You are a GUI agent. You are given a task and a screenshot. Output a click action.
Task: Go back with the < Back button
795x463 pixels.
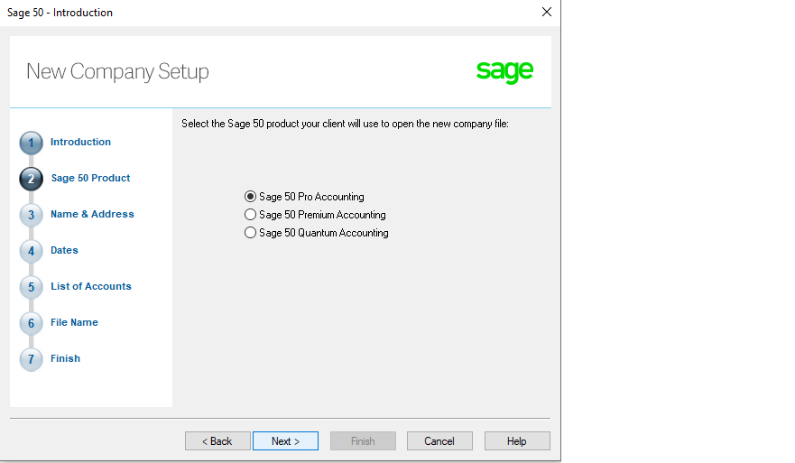(x=217, y=441)
